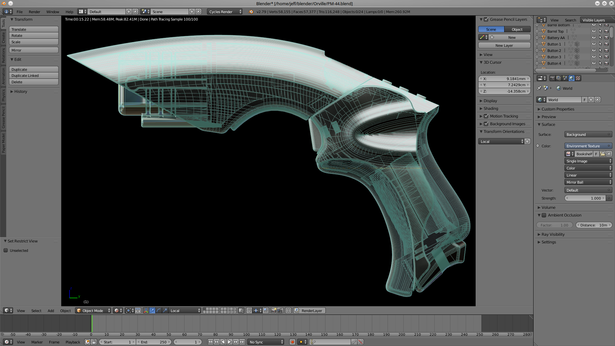Pause the viewport preview render
615x346 pixels.
click(288, 310)
